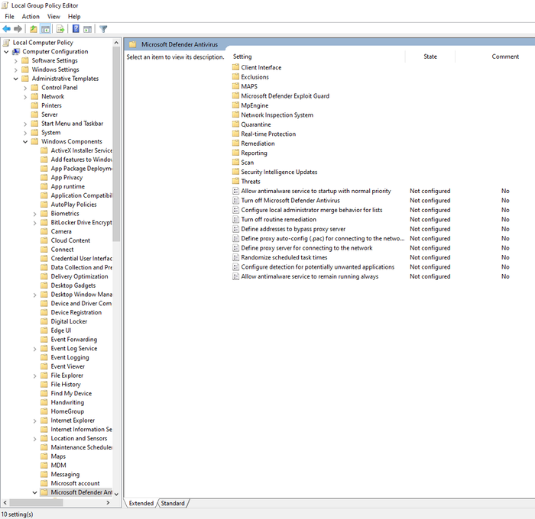The width and height of the screenshot is (535, 519).
Task: Collapse the Administrative Templates node
Action: pyautogui.click(x=16, y=79)
